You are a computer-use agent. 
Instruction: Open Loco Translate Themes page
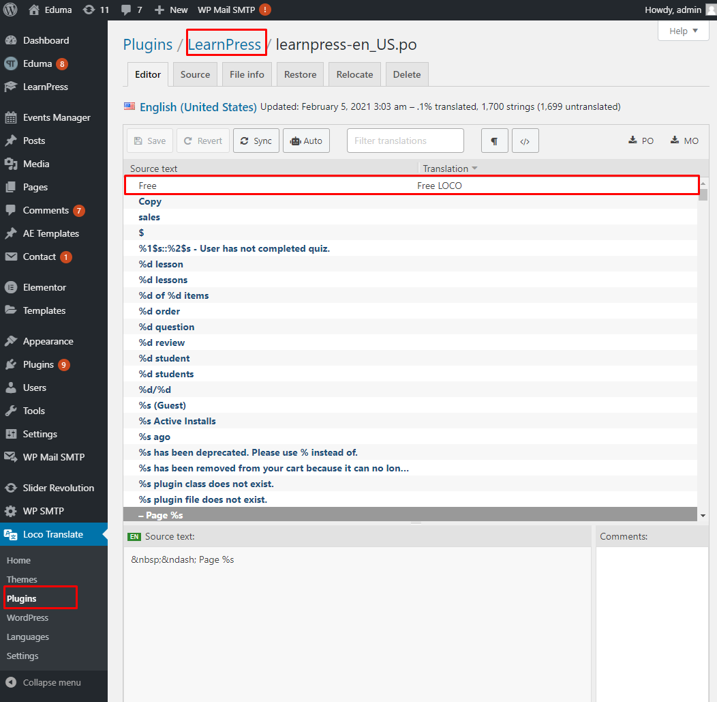coord(22,579)
